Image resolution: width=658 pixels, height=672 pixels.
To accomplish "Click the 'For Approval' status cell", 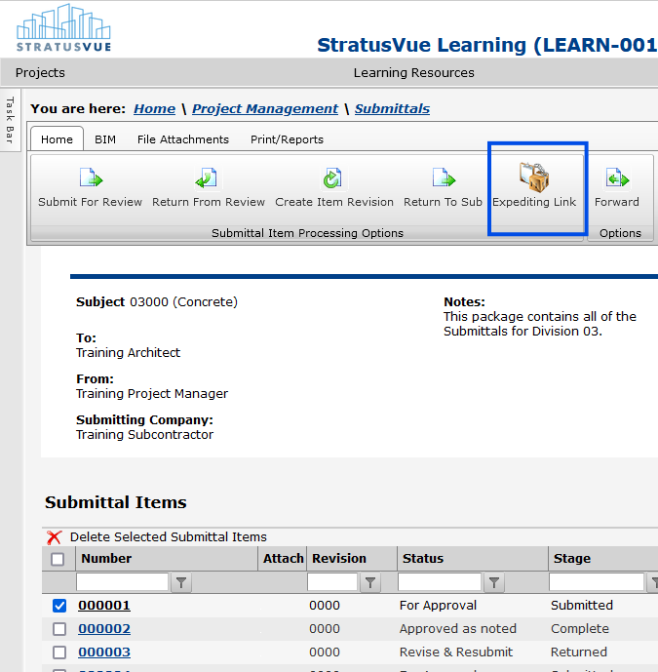I will coord(438,605).
